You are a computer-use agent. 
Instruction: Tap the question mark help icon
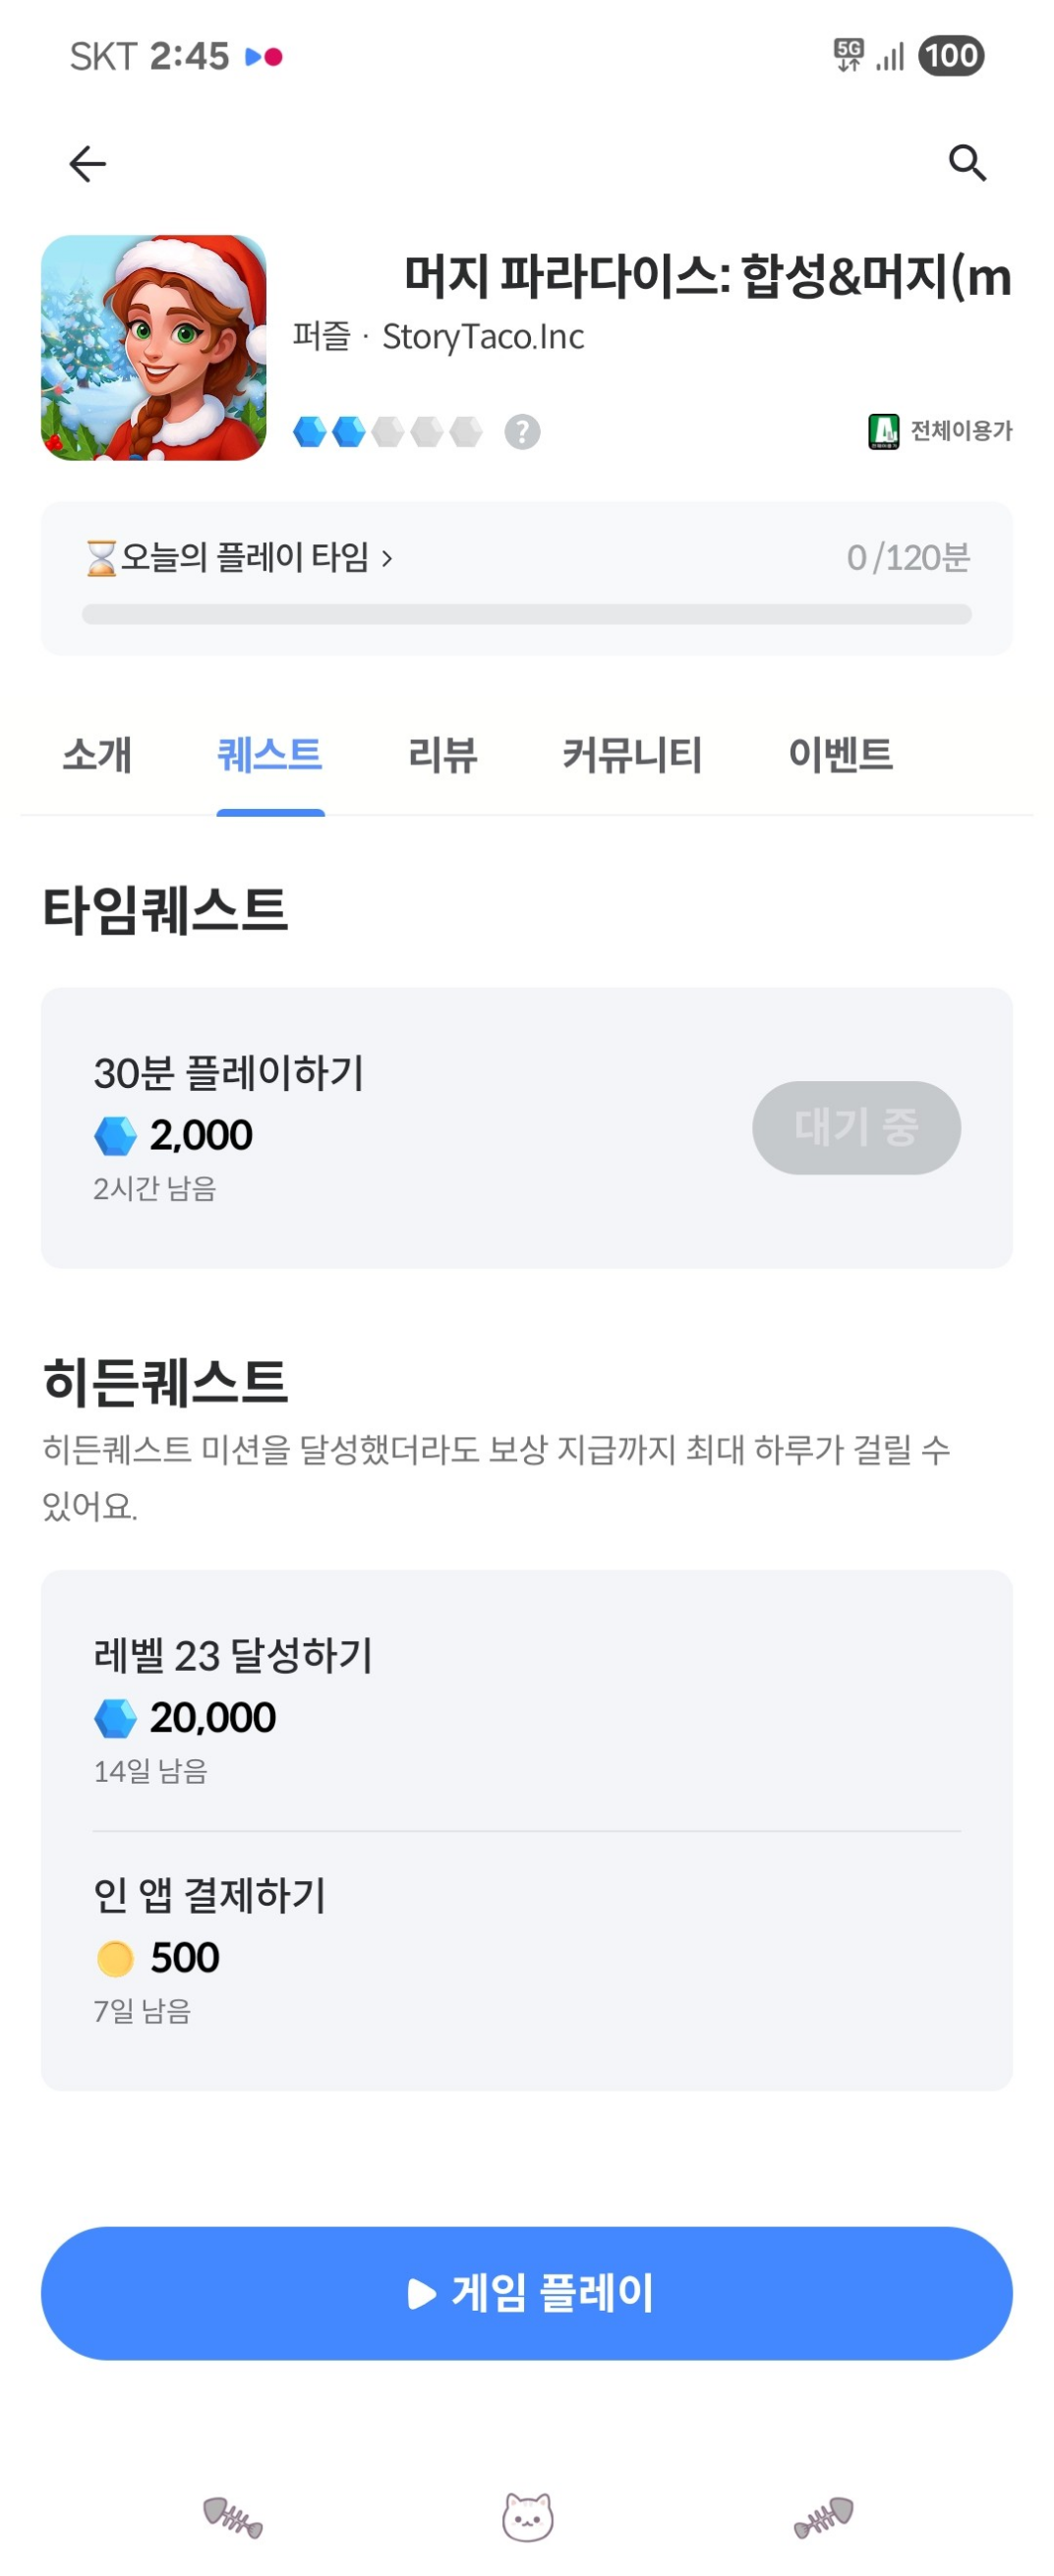(x=522, y=432)
